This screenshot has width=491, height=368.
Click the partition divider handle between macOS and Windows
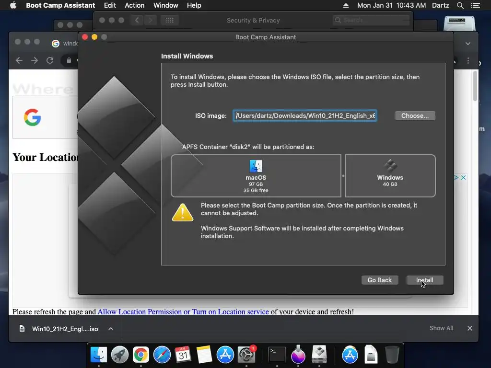[x=343, y=176]
